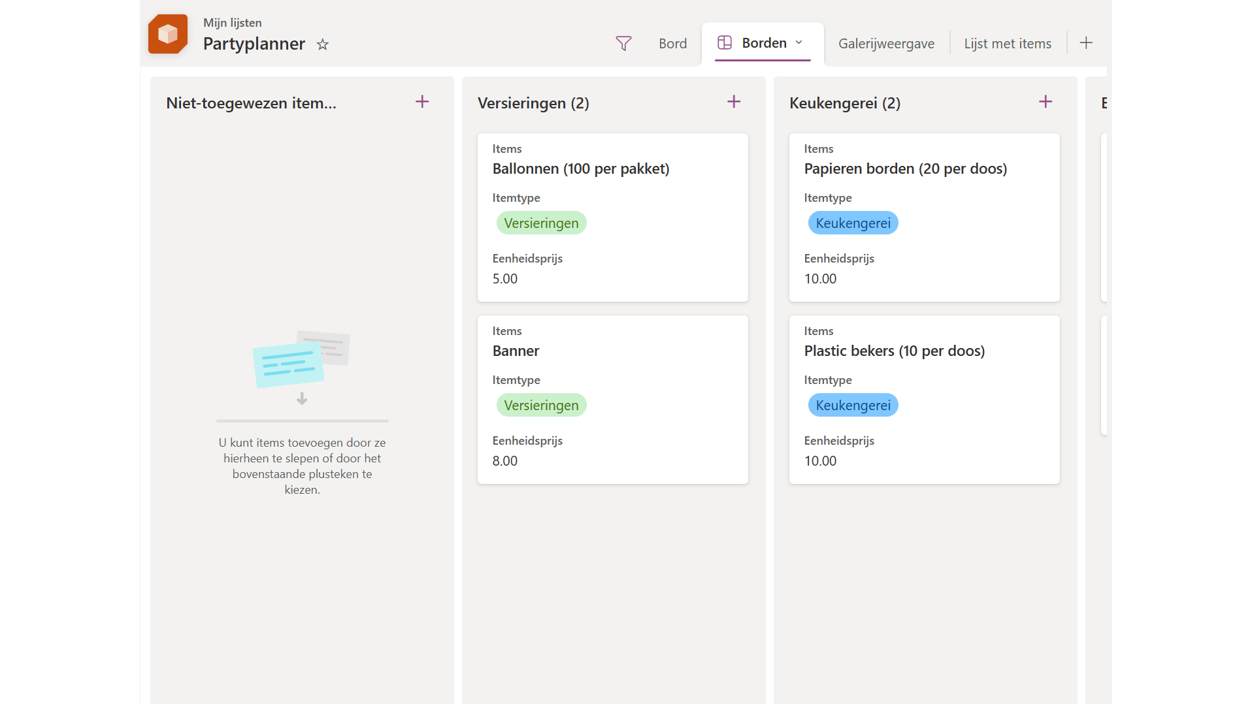The height and width of the screenshot is (704, 1252).
Task: Go to Mijn lijsten breadcrumb
Action: point(232,23)
